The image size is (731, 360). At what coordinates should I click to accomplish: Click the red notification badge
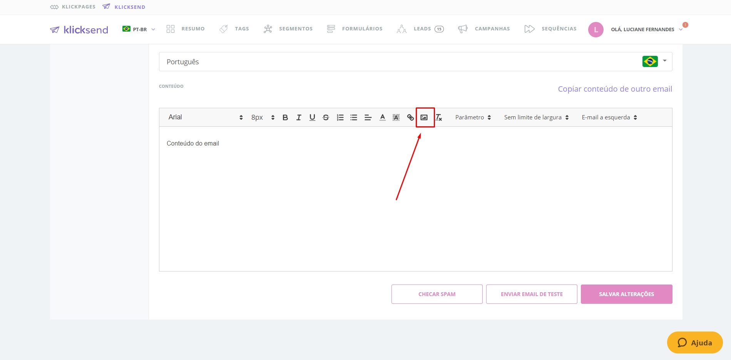pyautogui.click(x=685, y=25)
